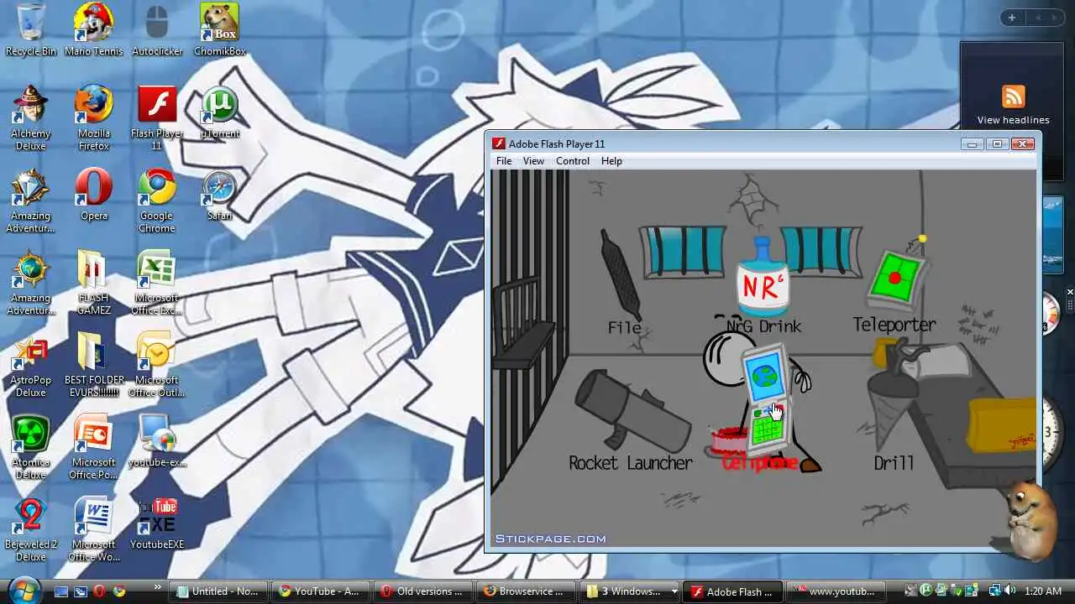The height and width of the screenshot is (604, 1075).
Task: Select the Autoclicker desktop icon
Action: 157,29
